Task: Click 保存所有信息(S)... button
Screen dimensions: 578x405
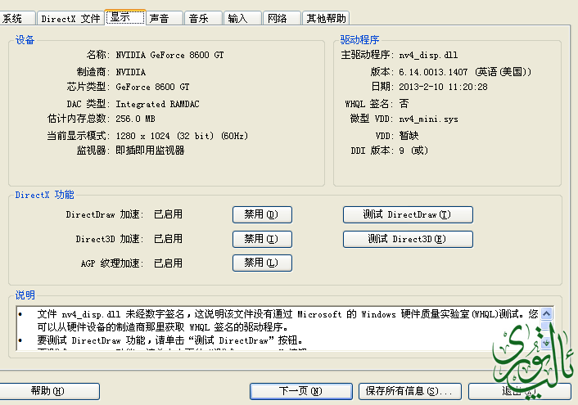Action: click(410, 391)
